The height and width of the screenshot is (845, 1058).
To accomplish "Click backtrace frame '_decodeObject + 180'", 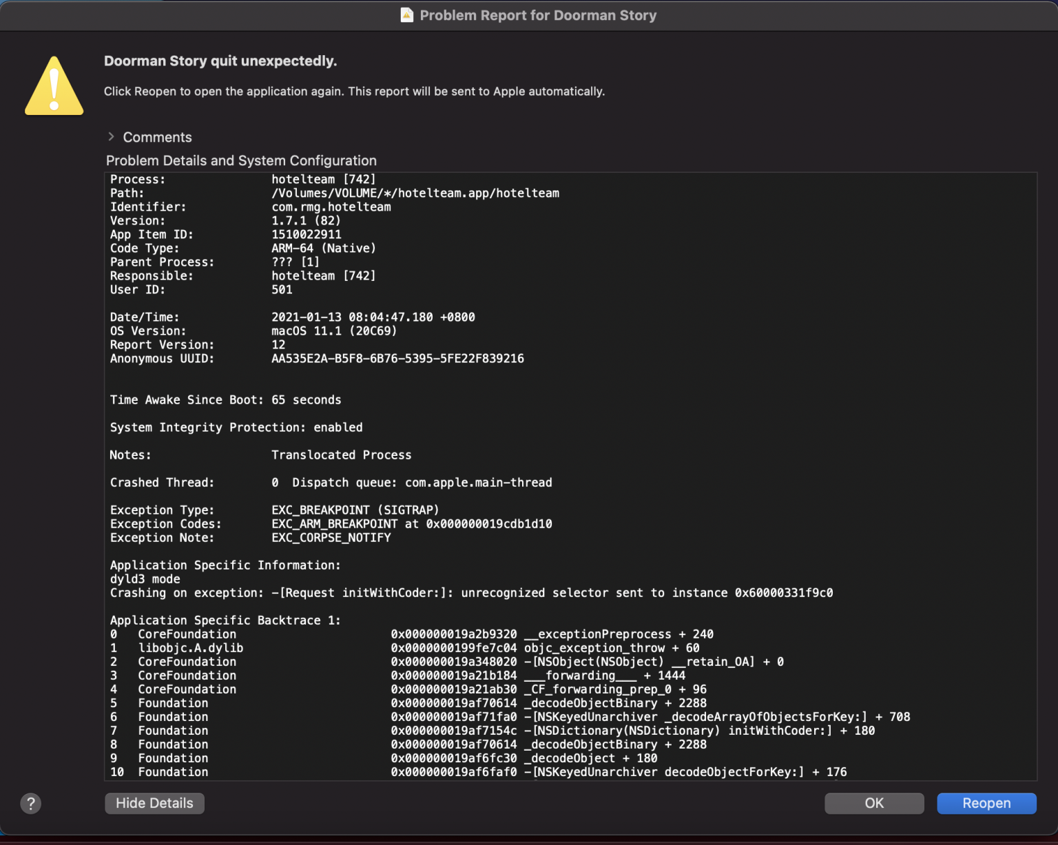I will point(590,758).
